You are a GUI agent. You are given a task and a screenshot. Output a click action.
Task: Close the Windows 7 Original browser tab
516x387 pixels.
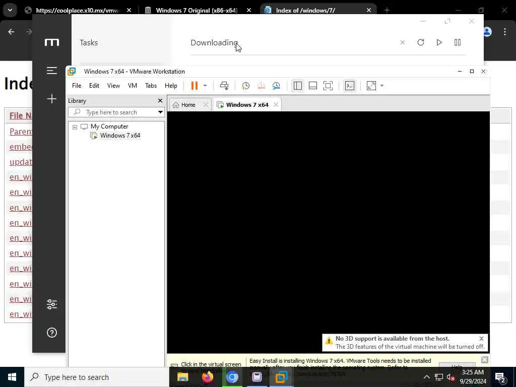click(249, 10)
